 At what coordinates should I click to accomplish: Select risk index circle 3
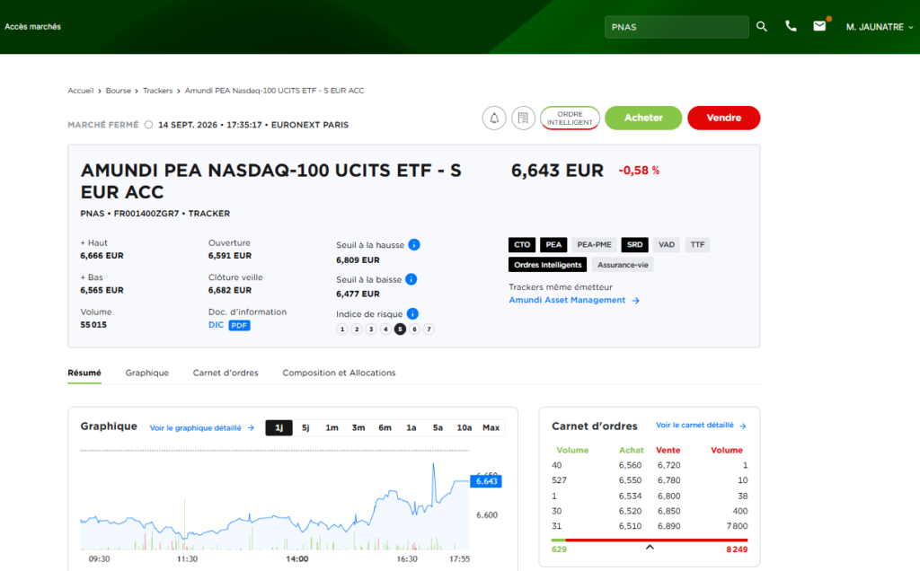click(371, 329)
